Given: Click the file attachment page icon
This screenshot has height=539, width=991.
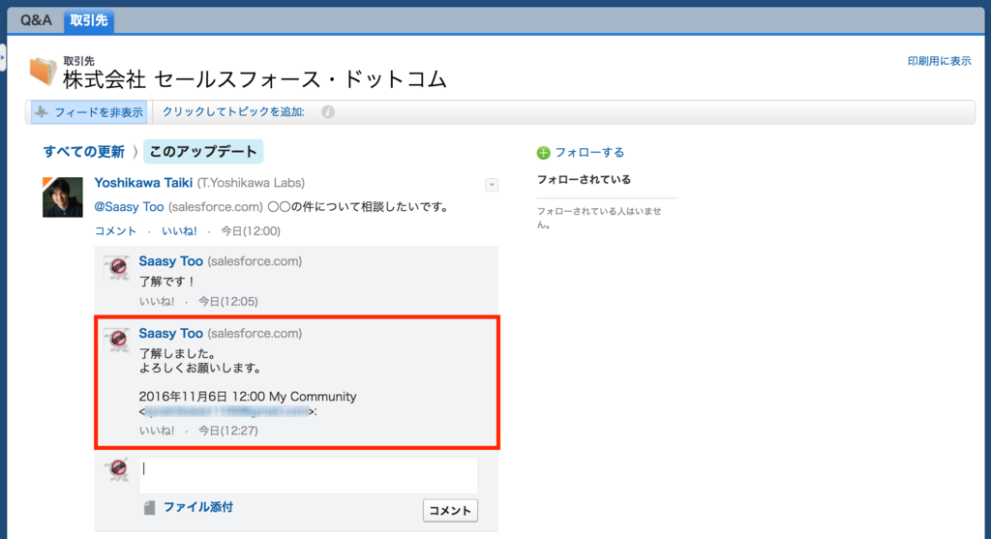Looking at the screenshot, I should click(x=149, y=507).
